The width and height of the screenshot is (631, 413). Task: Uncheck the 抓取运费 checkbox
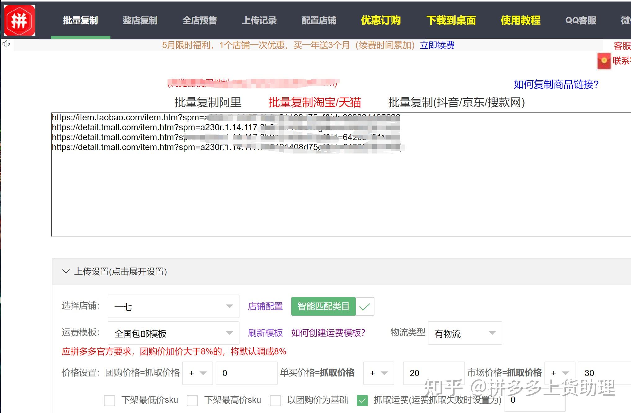click(362, 400)
